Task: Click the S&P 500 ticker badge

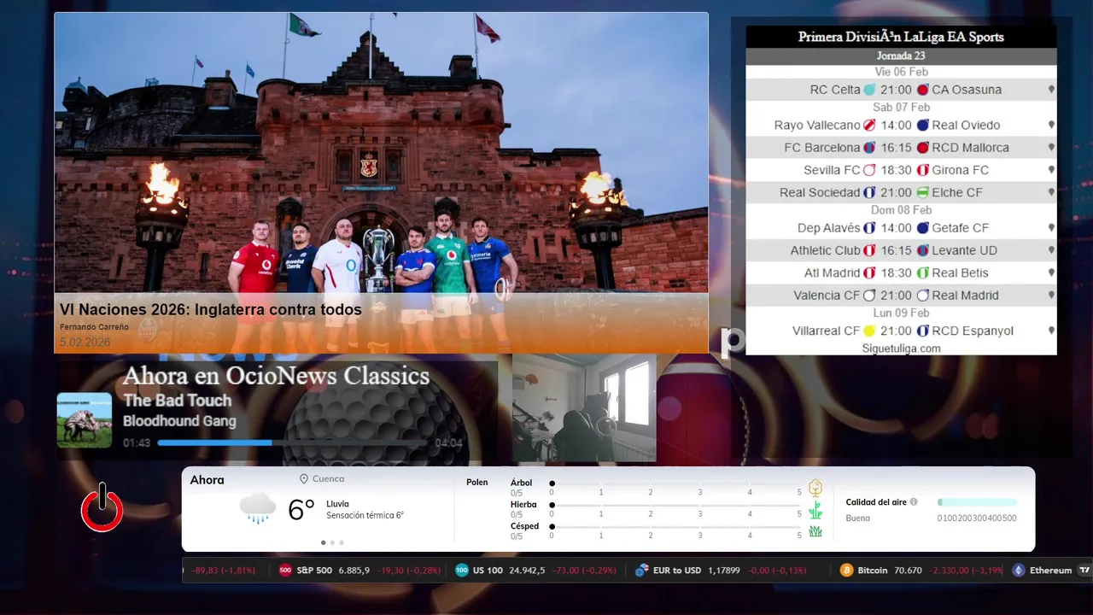Action: pos(286,571)
